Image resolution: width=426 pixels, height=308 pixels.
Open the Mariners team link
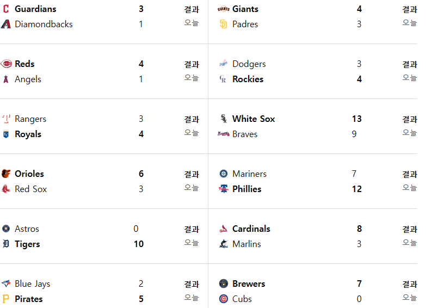(x=249, y=174)
